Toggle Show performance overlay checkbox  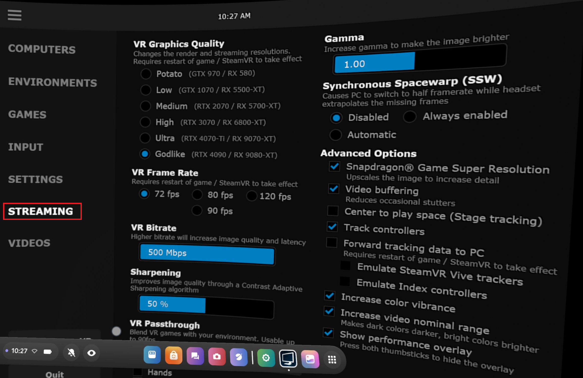click(328, 332)
